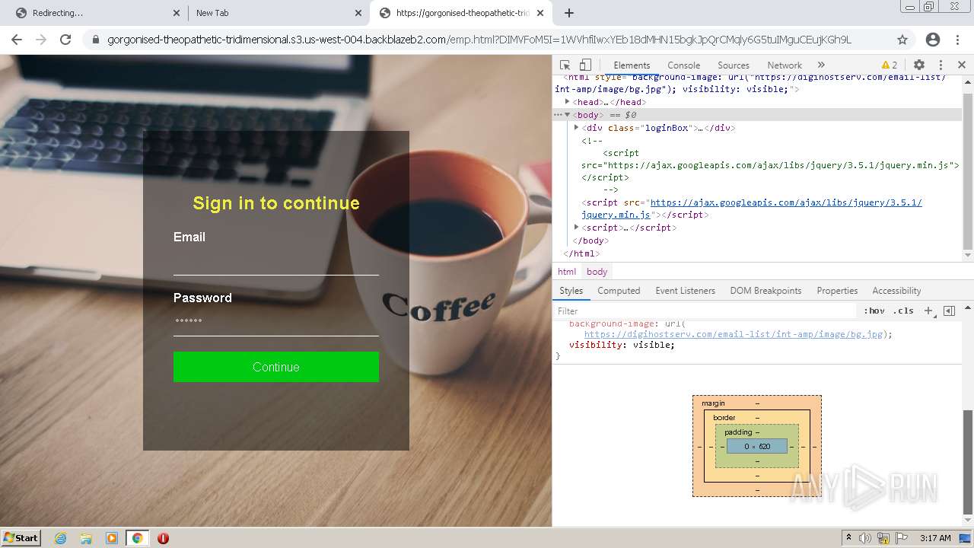Toggle the :hov element state button
Image resolution: width=974 pixels, height=548 pixels.
[x=874, y=311]
